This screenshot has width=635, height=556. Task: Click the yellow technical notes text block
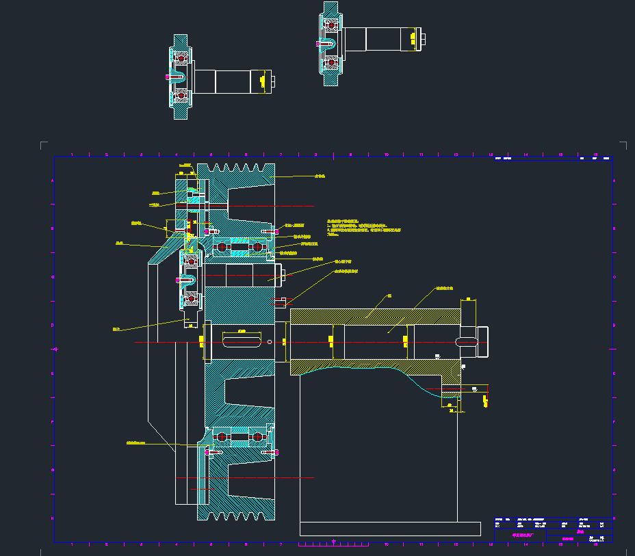click(x=363, y=228)
